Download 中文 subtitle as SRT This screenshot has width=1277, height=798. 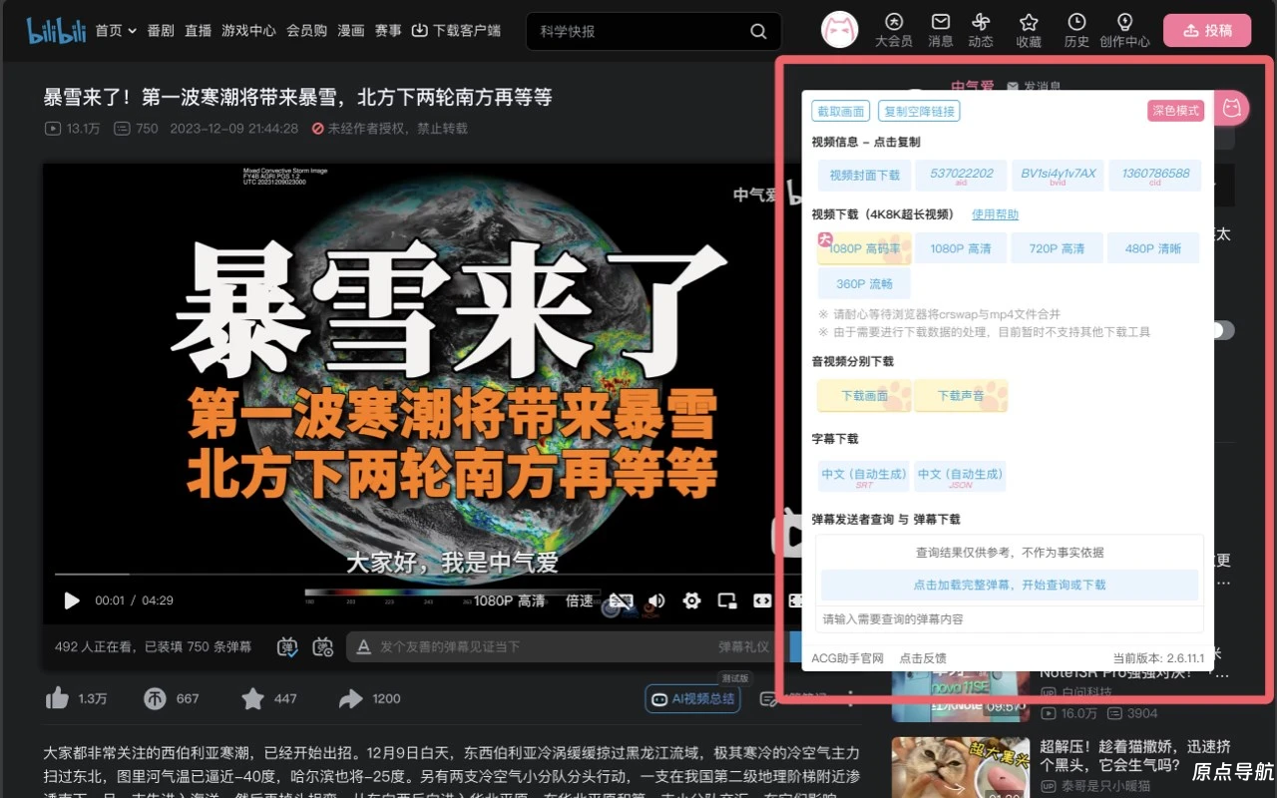coord(864,477)
